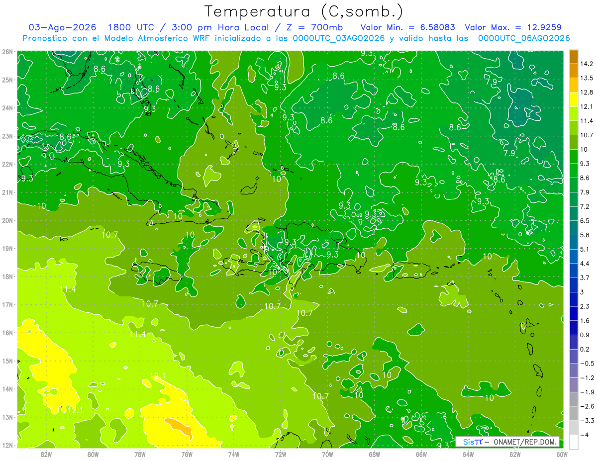This screenshot has width=597, height=461.
Task: Click the '20N' latitude axis label
Action: tap(7, 220)
